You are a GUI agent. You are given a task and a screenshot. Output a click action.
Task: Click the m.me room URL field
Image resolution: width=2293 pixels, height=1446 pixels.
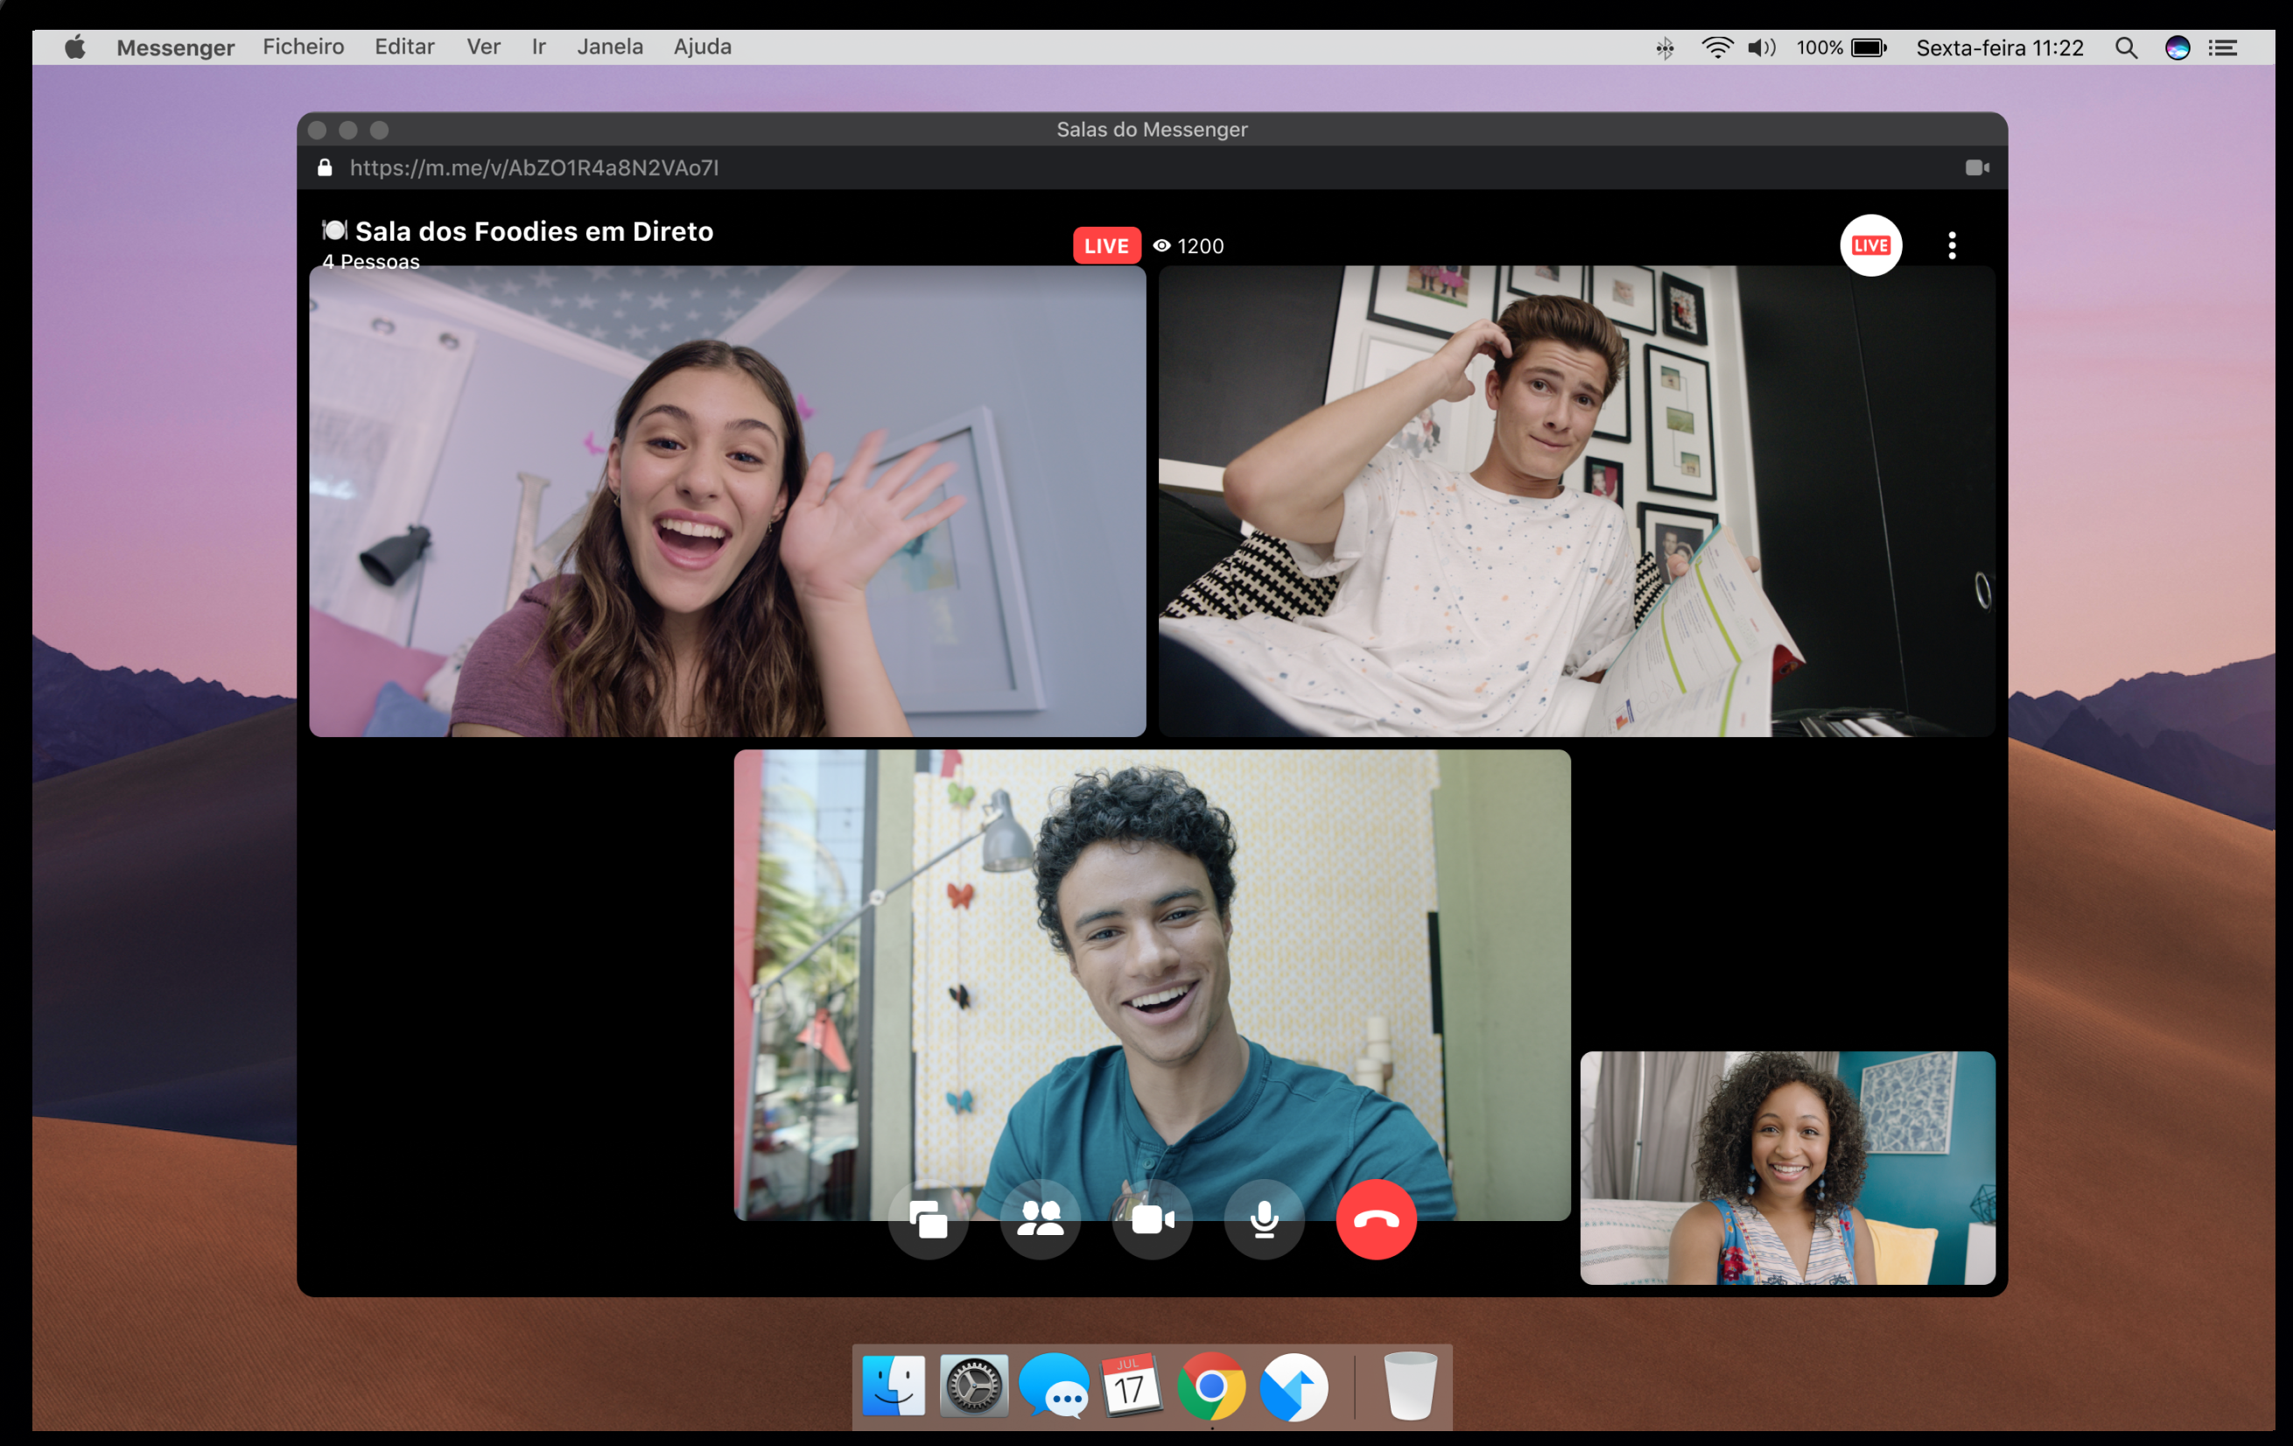coord(533,168)
